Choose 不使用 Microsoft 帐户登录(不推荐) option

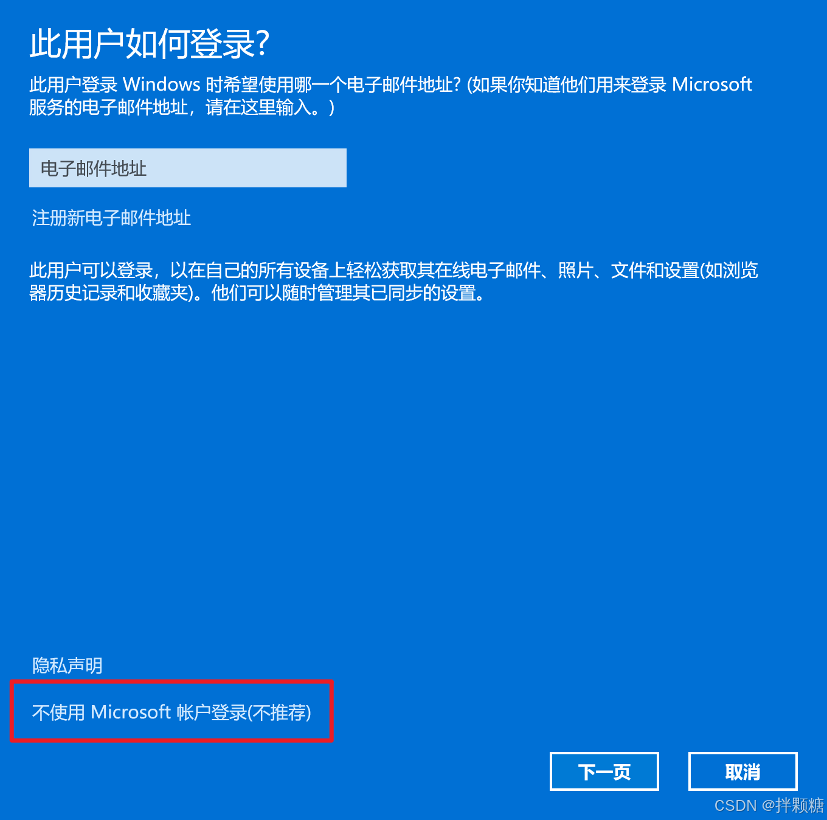tap(171, 712)
